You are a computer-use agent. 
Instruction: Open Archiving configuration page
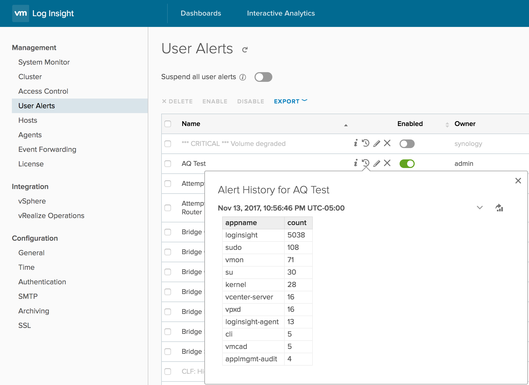coord(34,311)
